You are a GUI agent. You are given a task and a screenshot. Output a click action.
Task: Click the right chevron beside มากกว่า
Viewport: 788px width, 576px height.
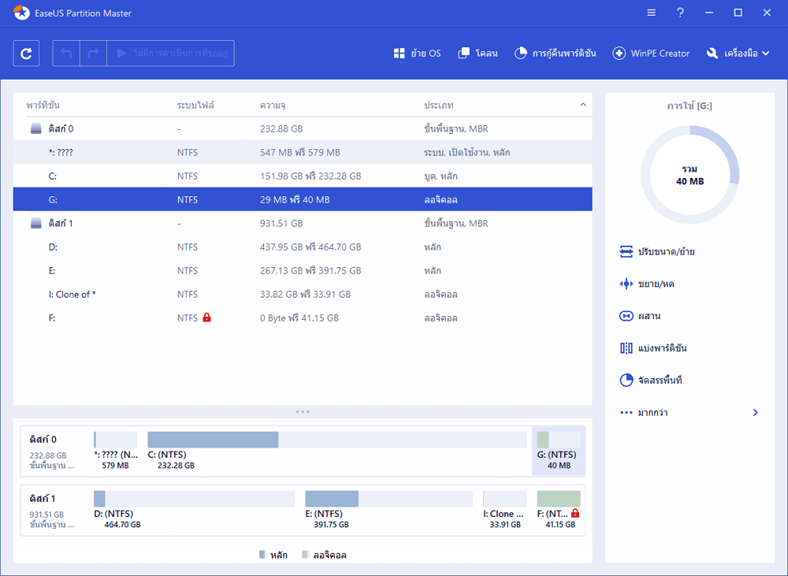click(756, 412)
